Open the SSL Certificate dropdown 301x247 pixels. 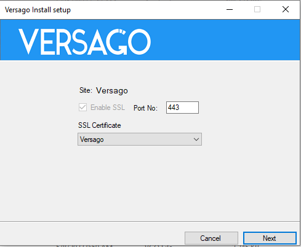[140, 139]
